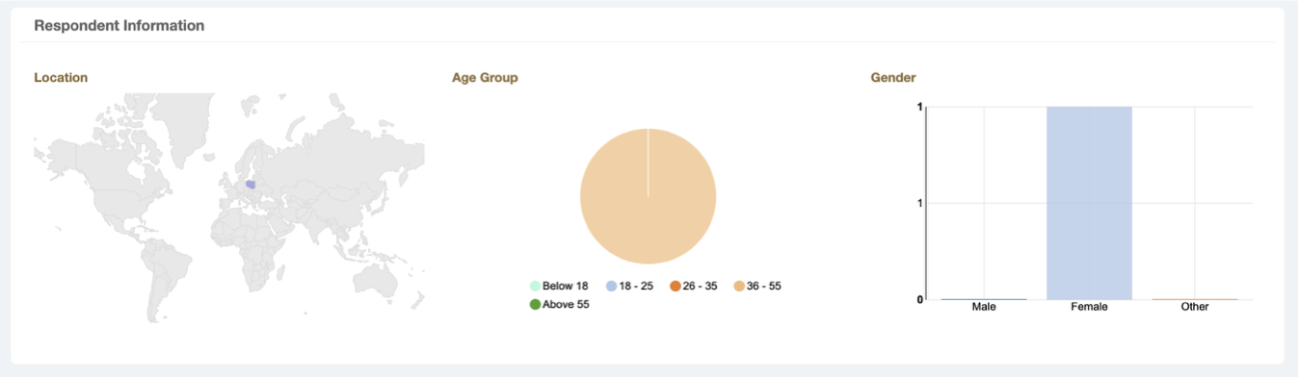The height and width of the screenshot is (377, 1299).
Task: Click the 36 - 55 pie chart slice
Action: pos(648,196)
